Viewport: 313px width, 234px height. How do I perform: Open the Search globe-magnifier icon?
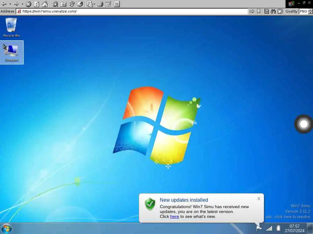(55, 4)
